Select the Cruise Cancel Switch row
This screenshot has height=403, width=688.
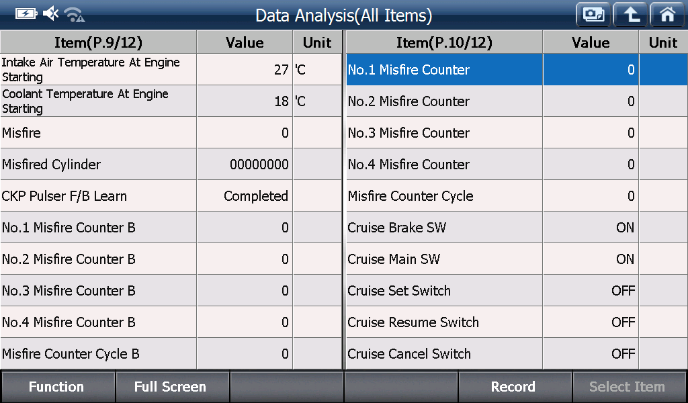[517, 353]
